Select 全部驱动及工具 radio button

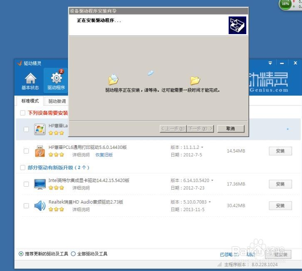73,254
